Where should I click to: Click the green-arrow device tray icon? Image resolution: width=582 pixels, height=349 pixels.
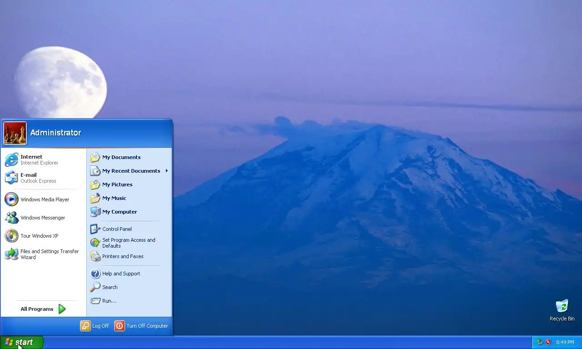(x=540, y=342)
